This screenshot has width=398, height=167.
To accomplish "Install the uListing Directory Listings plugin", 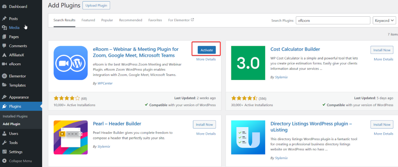I will pyautogui.click(x=382, y=124).
